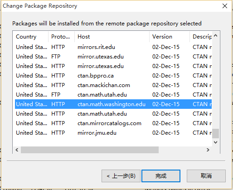Click the 取消 cancel button
Image resolution: width=233 pixels, height=190 pixels.
206,176
